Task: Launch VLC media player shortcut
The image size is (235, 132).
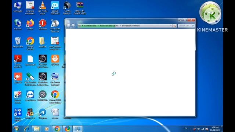Action: (43, 8)
